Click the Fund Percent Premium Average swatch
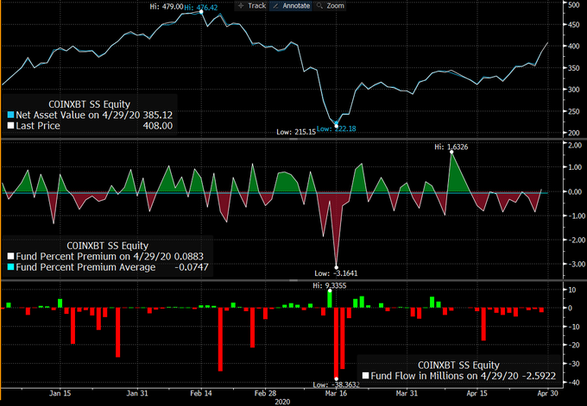This screenshot has width=587, height=406. point(9,267)
